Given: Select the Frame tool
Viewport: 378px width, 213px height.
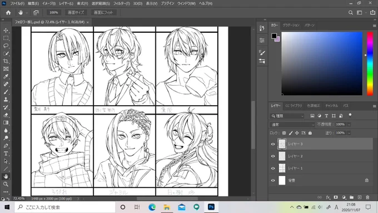Looking at the screenshot, I should tap(6, 69).
